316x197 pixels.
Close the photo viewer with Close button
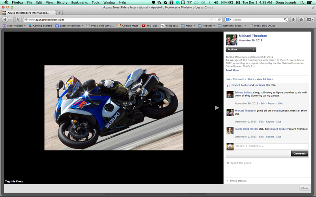pos(305,188)
